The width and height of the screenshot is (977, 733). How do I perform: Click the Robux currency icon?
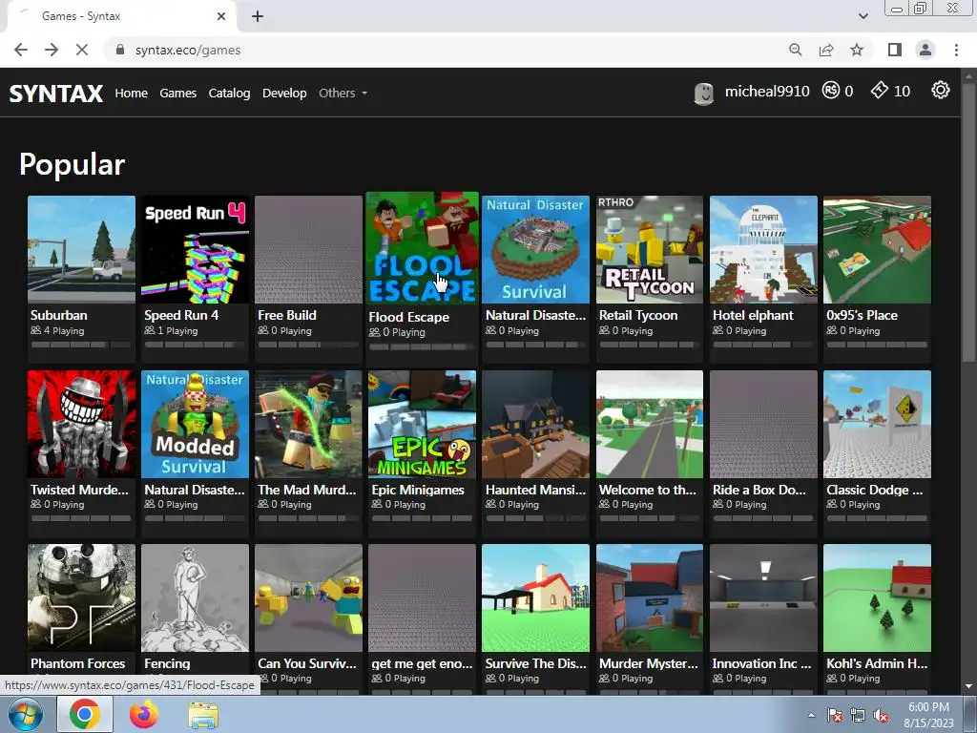point(831,91)
